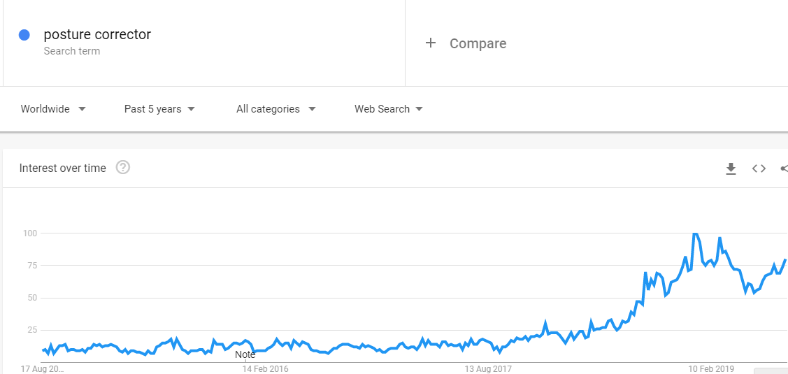Screen dimensions: 788x374
Task: Open the All categories dropdown
Action: (x=275, y=109)
